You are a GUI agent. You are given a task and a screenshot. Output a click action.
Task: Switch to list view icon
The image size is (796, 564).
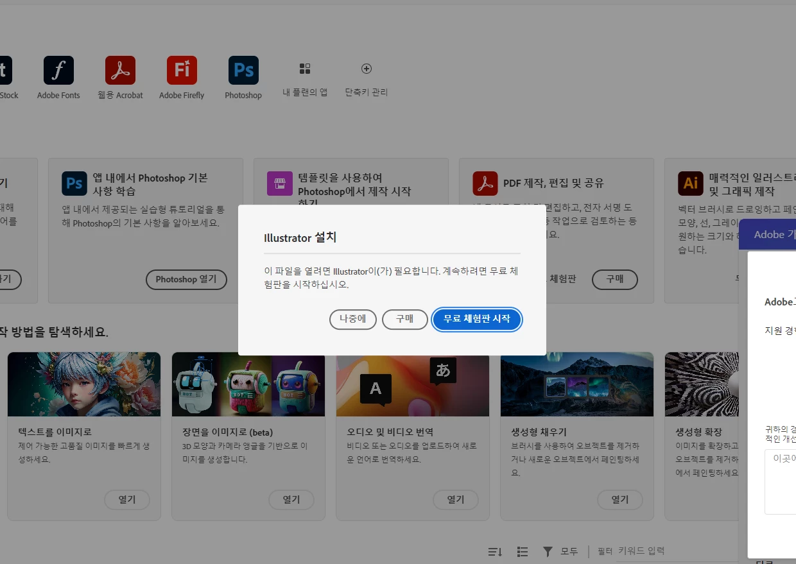pyautogui.click(x=523, y=552)
